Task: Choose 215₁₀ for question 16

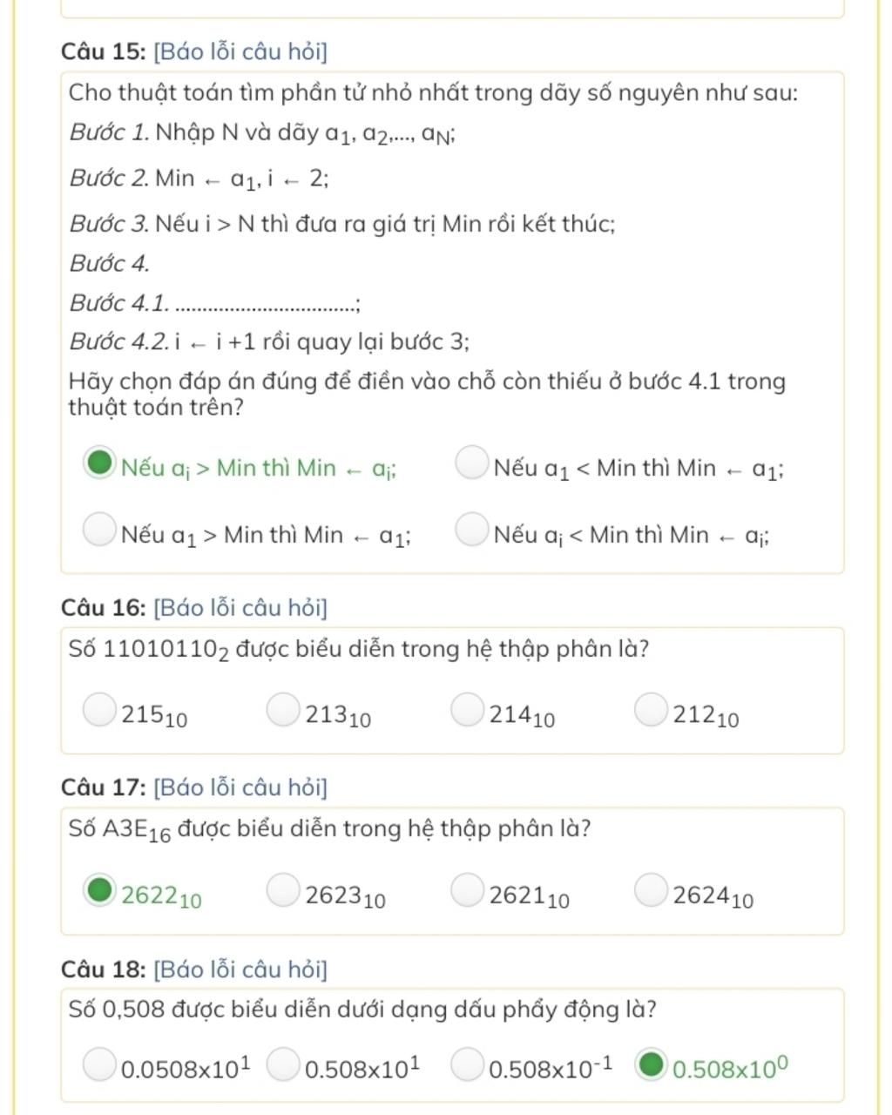Action: click(99, 709)
